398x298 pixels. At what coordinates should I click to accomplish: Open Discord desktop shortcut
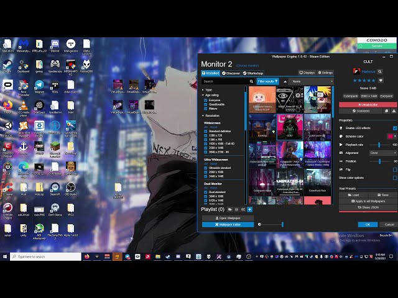tap(55, 45)
